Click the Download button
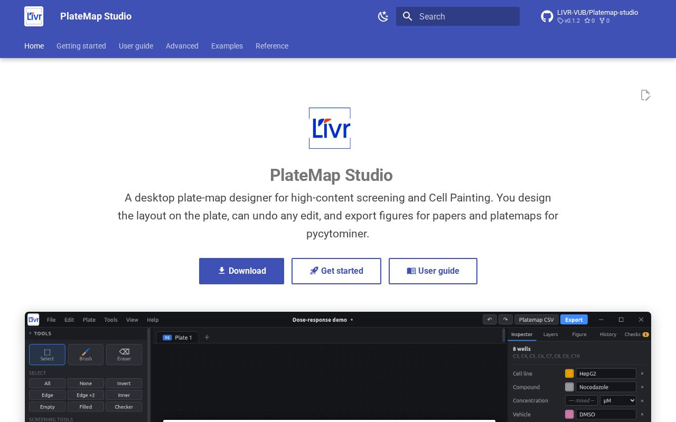 coord(241,271)
